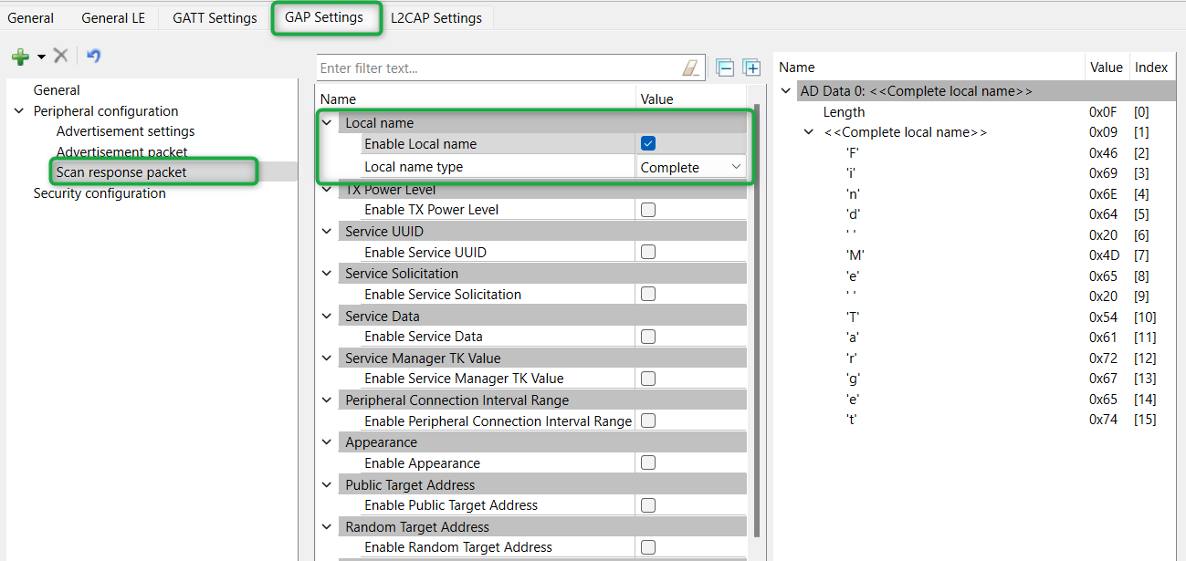Click the green plus add icon
The width and height of the screenshot is (1186, 561).
(20, 57)
